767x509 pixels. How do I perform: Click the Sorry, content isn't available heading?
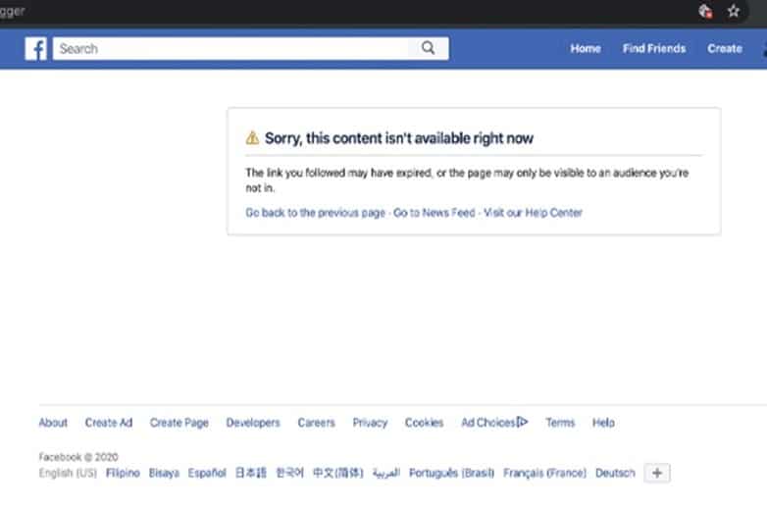(x=398, y=138)
